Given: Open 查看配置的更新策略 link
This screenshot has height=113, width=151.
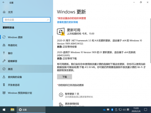Looking at the screenshot, I should coord(67,22).
